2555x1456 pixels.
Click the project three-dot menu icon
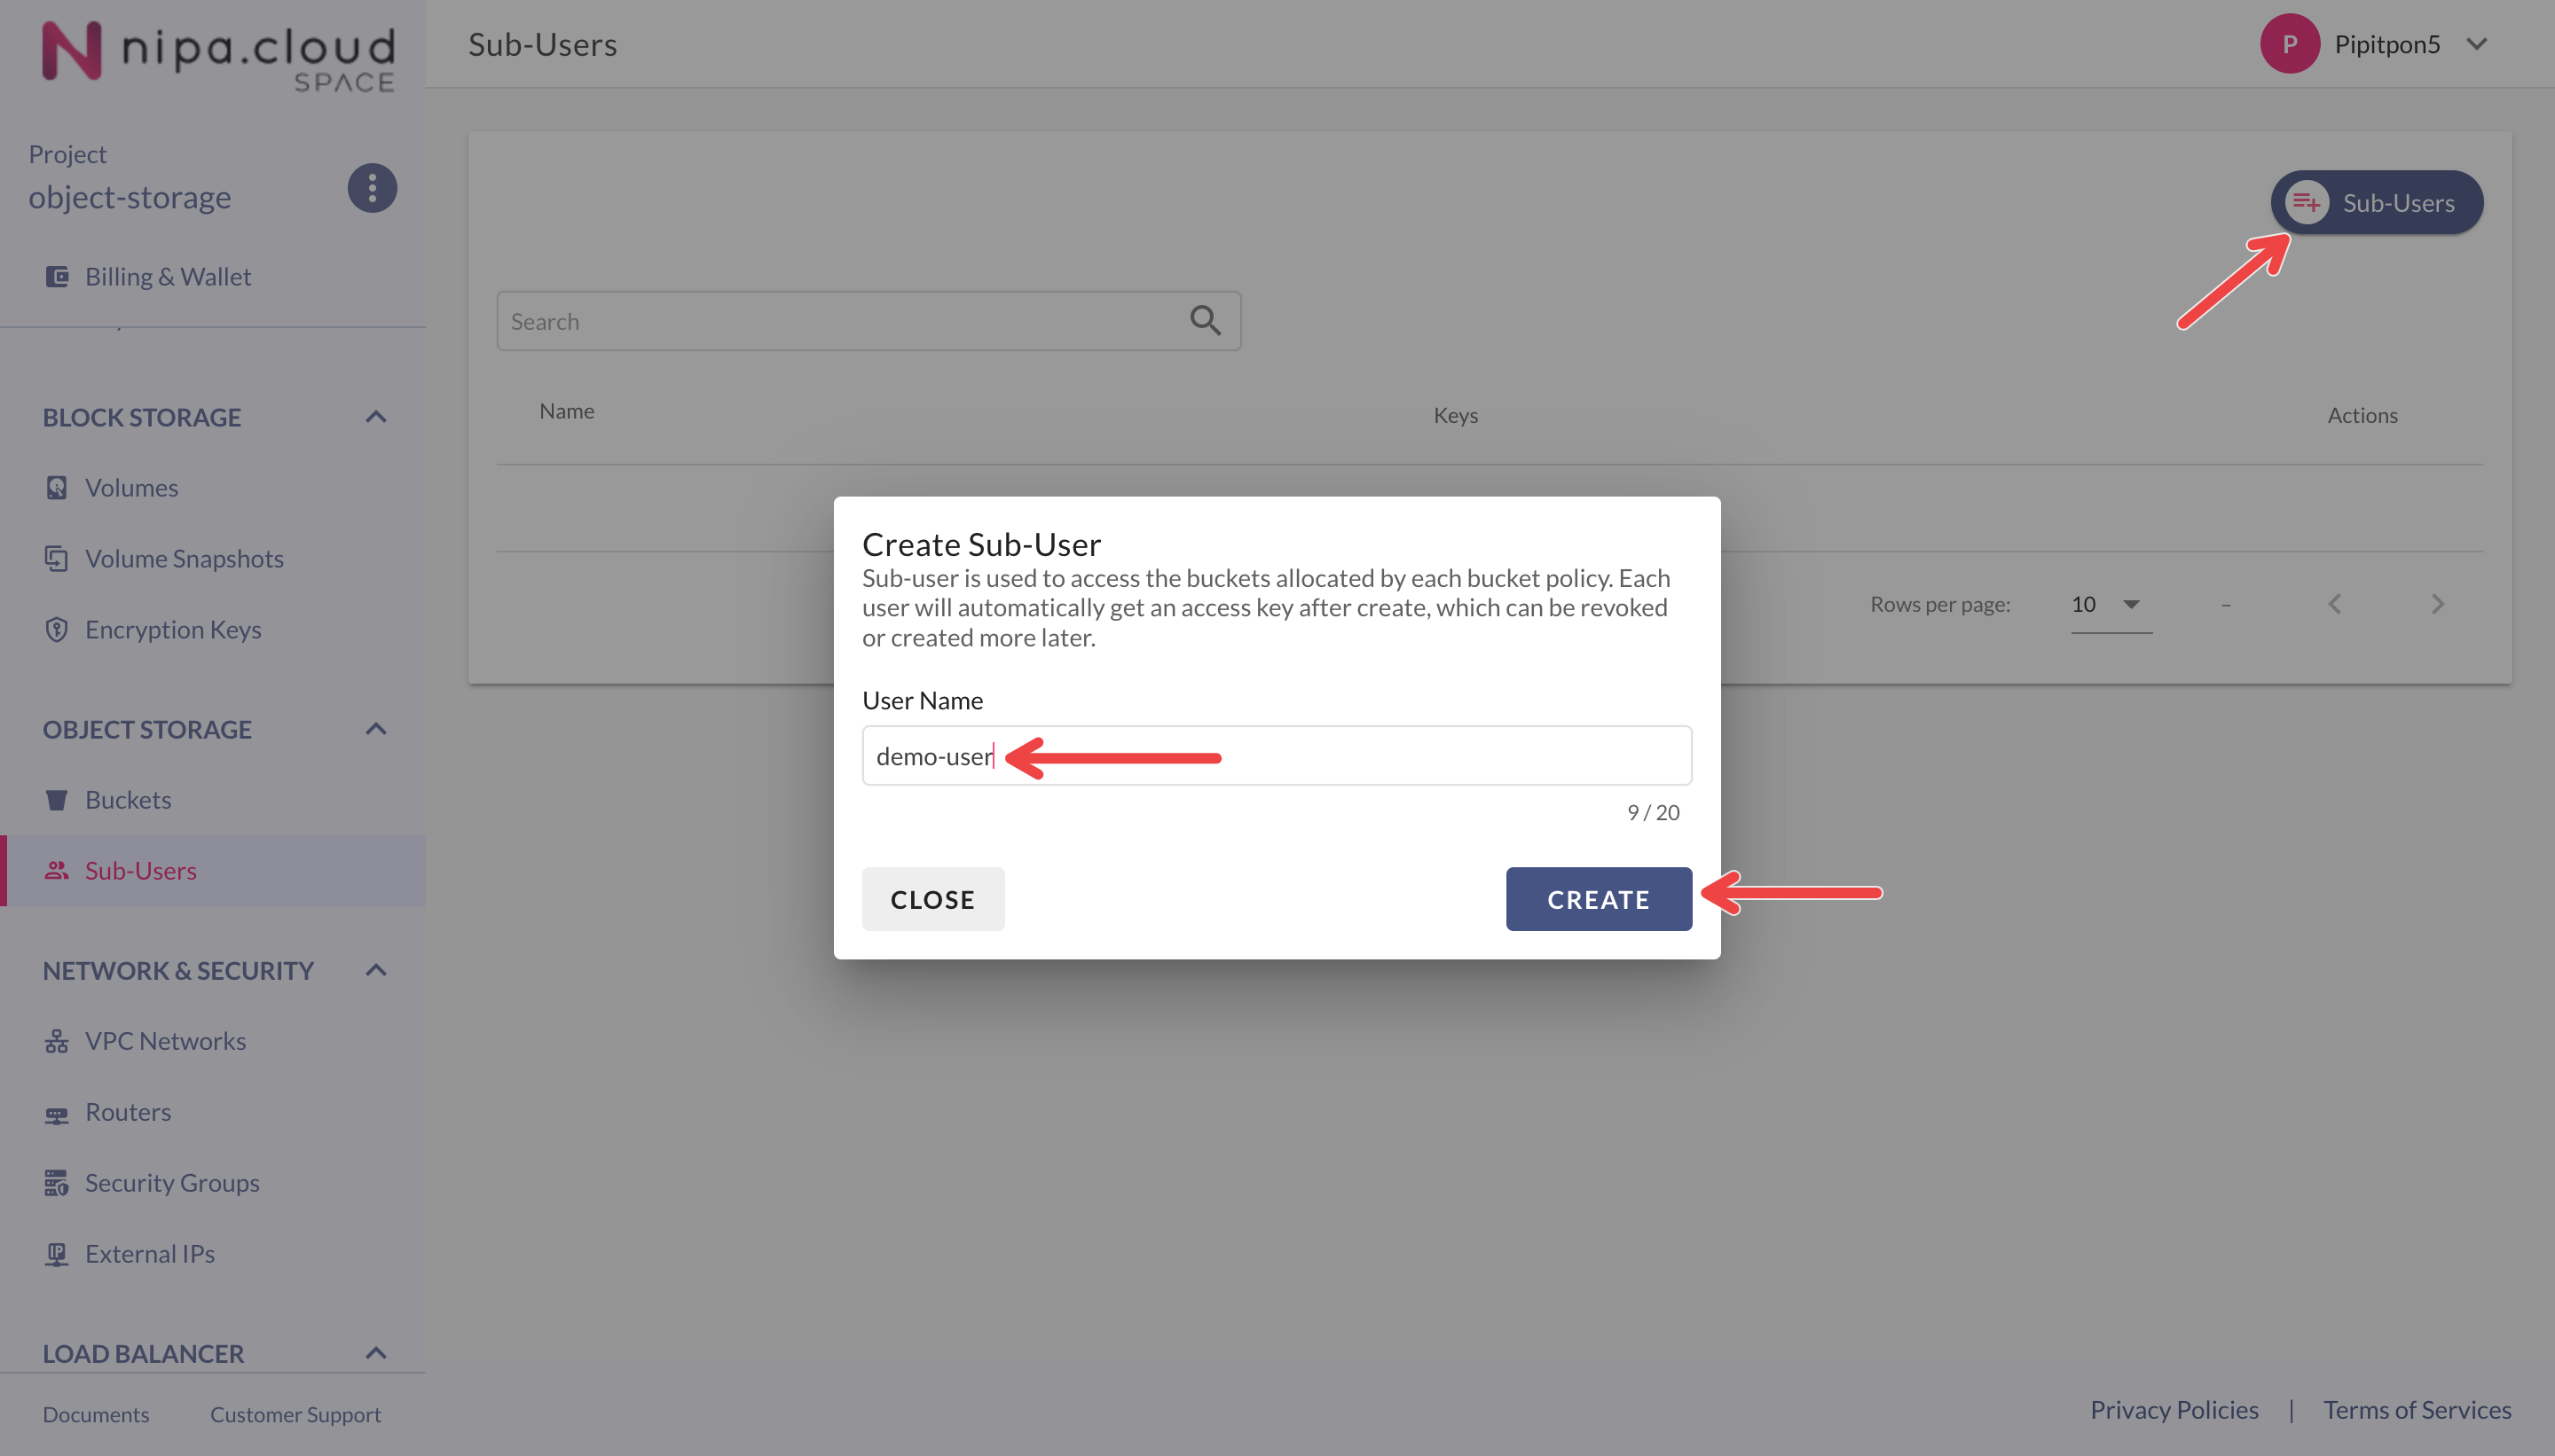pos(372,188)
